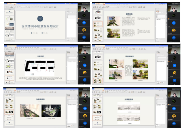Select highlighted plant-analysis thumbnail in top-right screenshot

(98, 24)
